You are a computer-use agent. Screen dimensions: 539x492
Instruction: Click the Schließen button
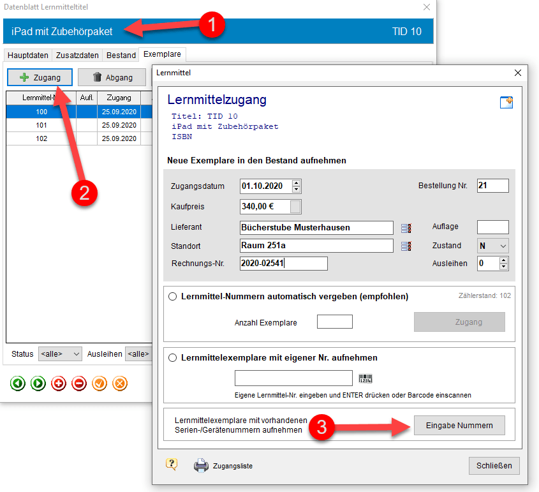click(x=494, y=466)
